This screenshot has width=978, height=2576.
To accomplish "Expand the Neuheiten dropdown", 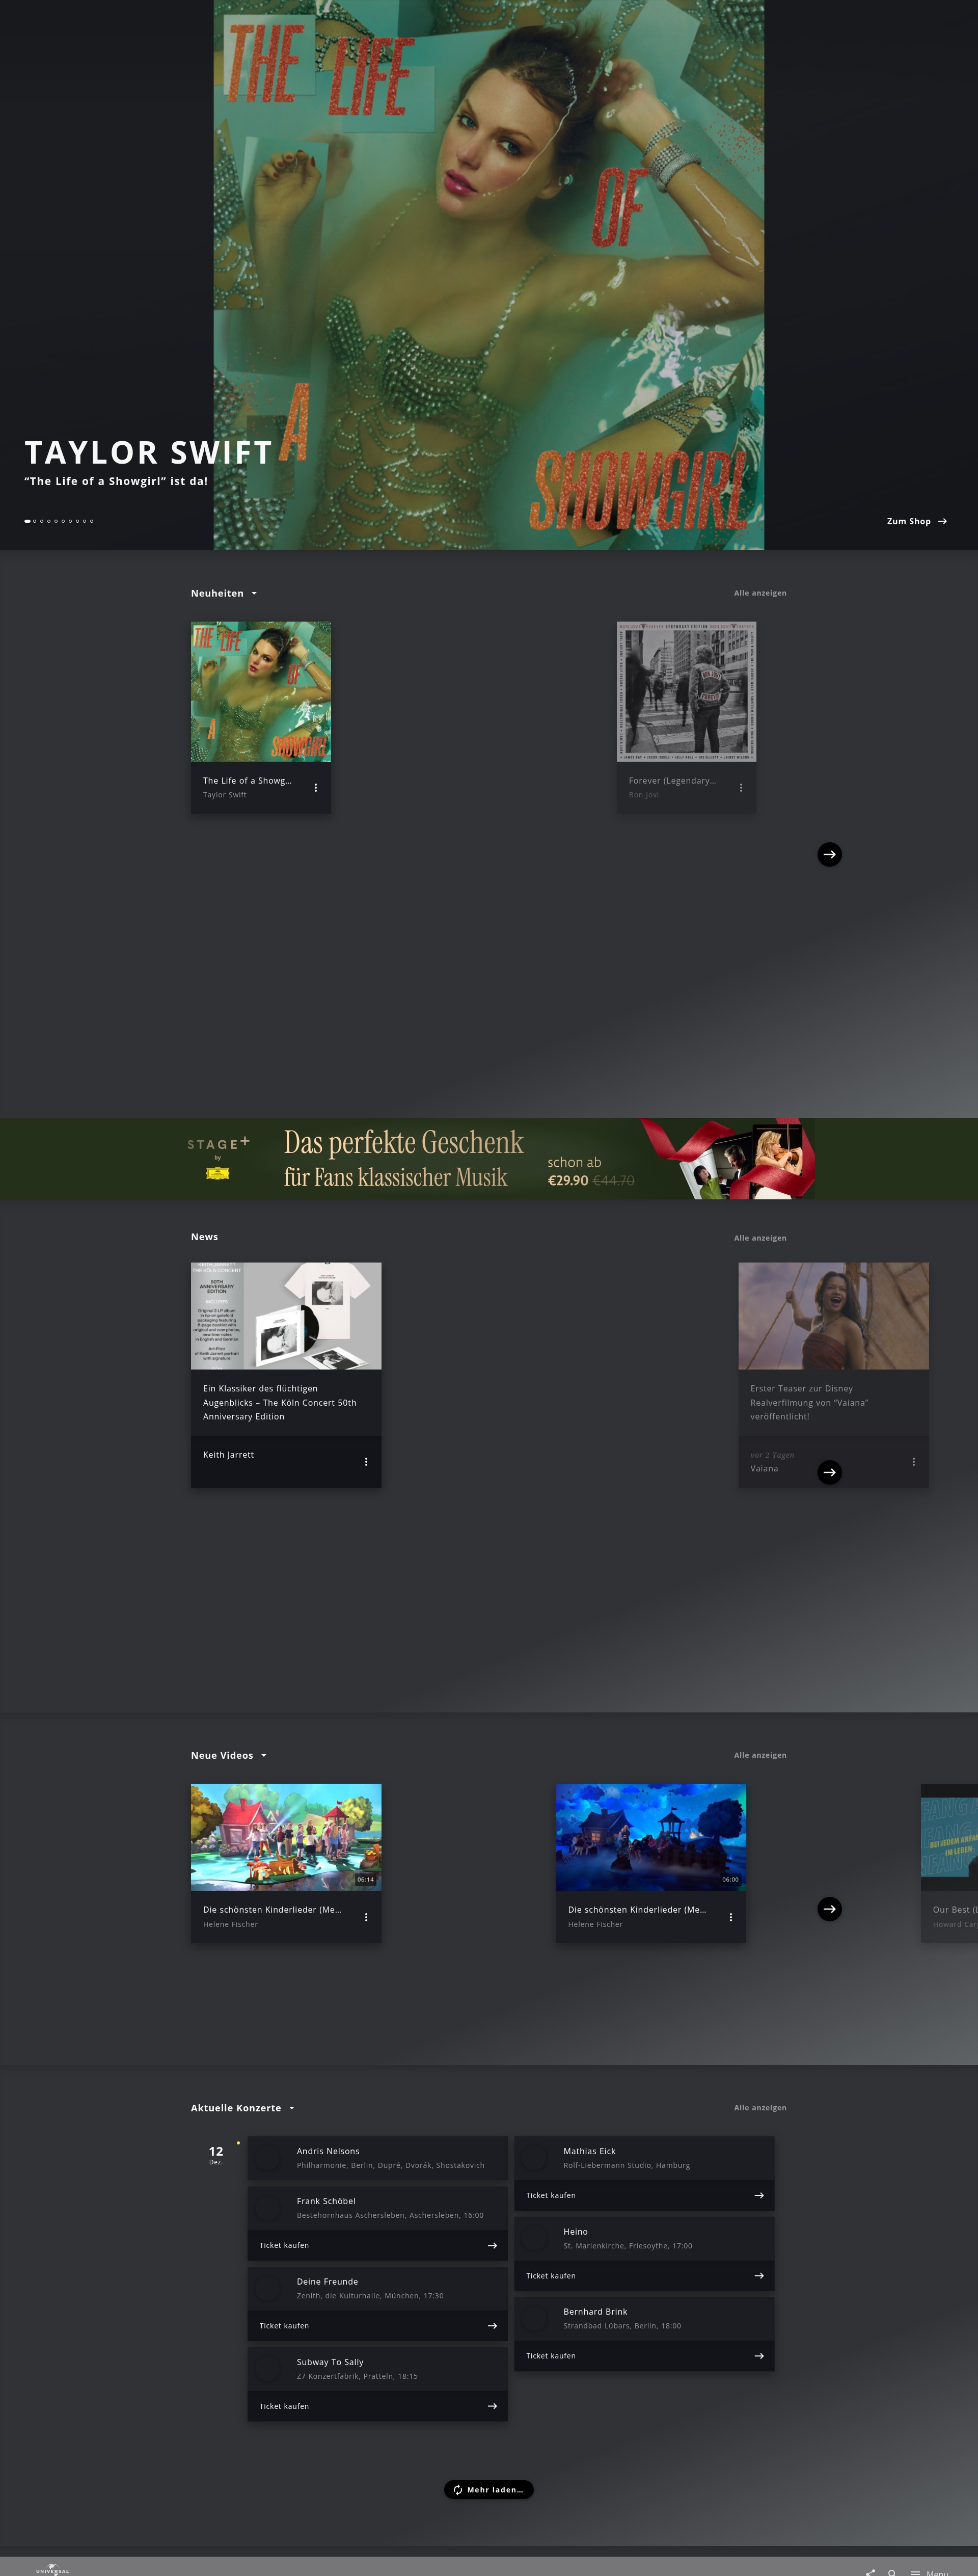I will click(254, 594).
